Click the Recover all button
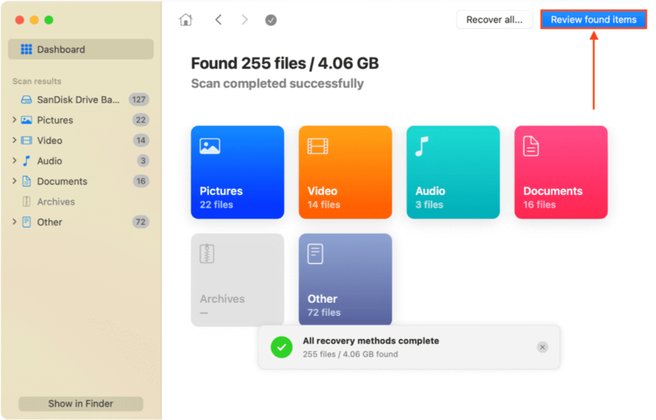The height and width of the screenshot is (420, 656). point(494,20)
